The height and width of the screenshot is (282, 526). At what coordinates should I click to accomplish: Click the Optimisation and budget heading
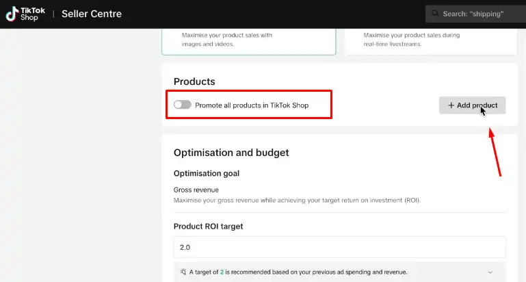(231, 153)
